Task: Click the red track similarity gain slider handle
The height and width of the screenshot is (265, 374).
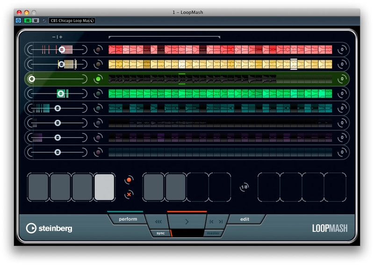Action: pos(62,50)
